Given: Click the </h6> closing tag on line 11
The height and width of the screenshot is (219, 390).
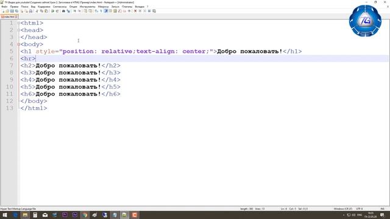Looking at the screenshot, I should [111, 94].
